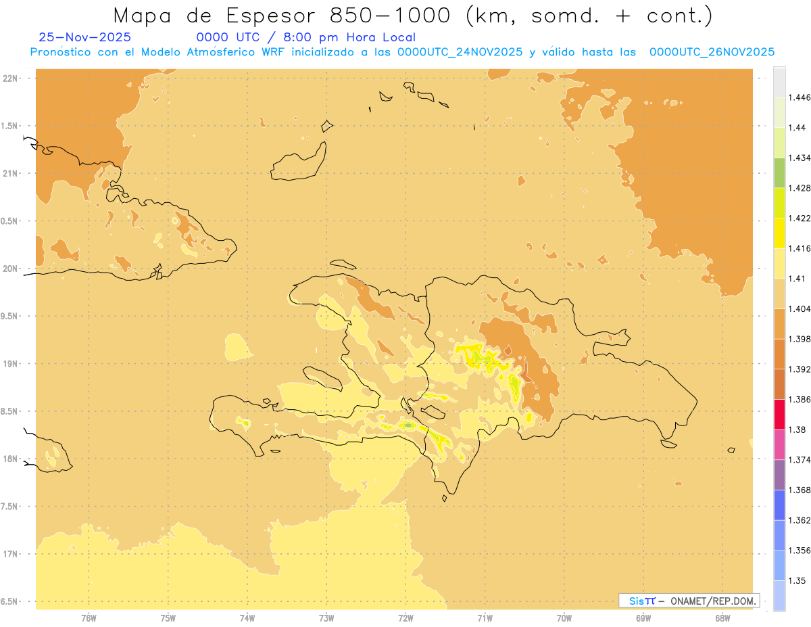The width and height of the screenshot is (811, 627).
Task: Click the '0000UTC_26NOV2025' valid-until timestamp
Action: [x=712, y=52]
